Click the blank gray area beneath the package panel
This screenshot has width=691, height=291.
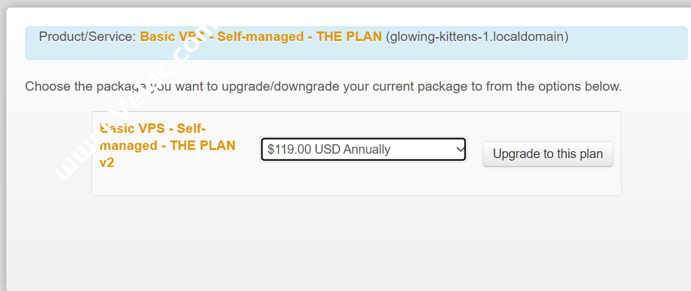pyautogui.click(x=353, y=239)
